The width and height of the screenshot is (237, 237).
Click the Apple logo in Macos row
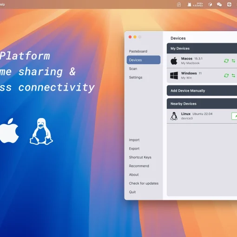[174, 61]
